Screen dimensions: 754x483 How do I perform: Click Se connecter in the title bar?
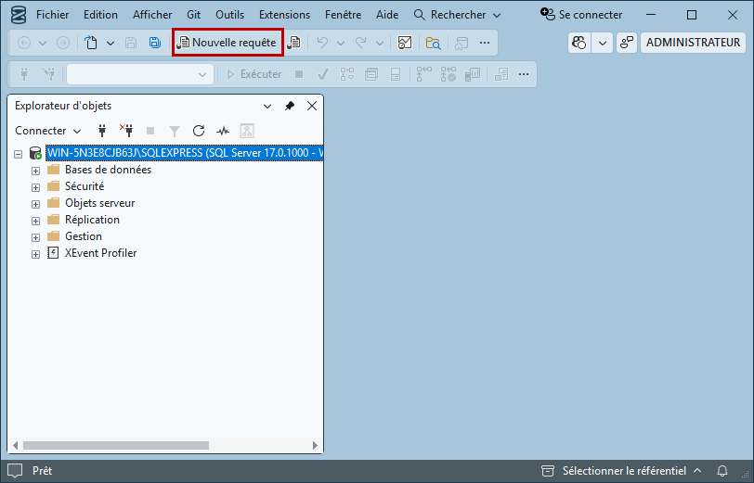pyautogui.click(x=581, y=15)
